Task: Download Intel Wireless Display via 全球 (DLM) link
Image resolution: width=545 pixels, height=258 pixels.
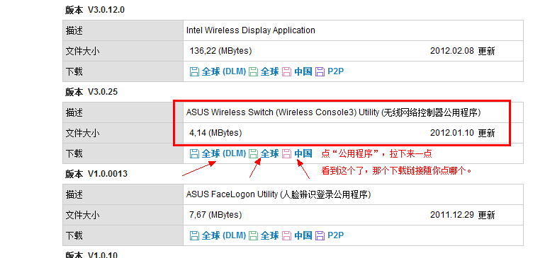Action: [224, 72]
